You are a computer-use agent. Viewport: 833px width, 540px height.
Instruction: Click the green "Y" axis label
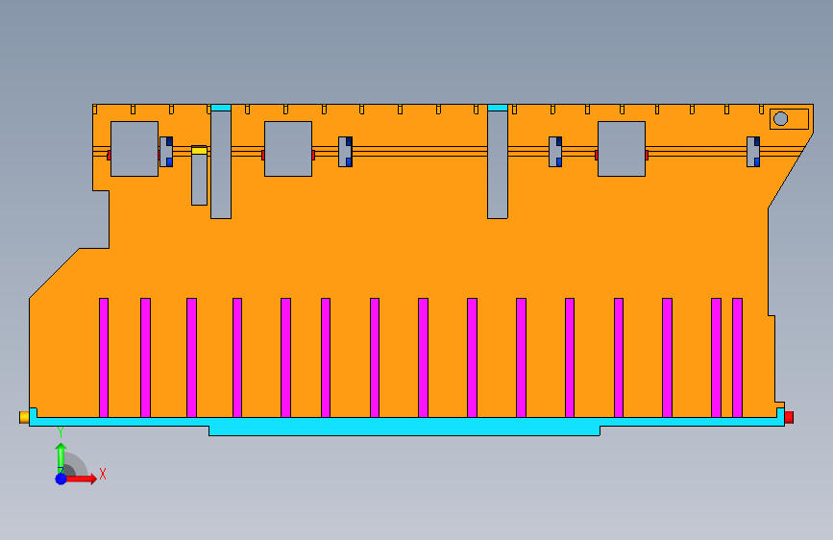tap(61, 432)
